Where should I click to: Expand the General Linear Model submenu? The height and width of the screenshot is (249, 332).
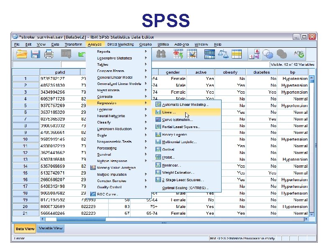[146, 77]
